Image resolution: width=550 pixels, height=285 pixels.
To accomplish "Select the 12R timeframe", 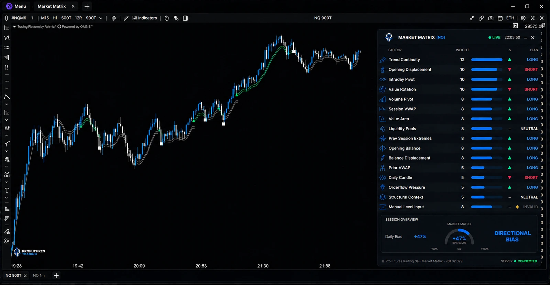I will (78, 18).
